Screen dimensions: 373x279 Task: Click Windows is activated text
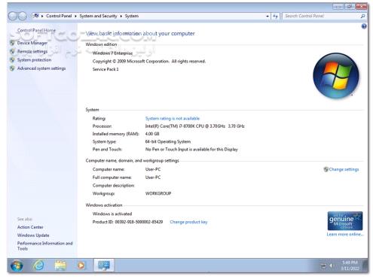coord(112,214)
